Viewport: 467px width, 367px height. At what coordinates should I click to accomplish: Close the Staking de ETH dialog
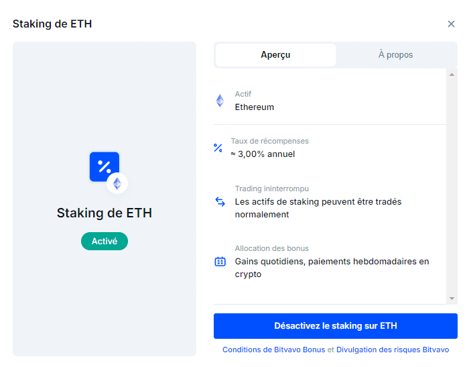pyautogui.click(x=451, y=24)
